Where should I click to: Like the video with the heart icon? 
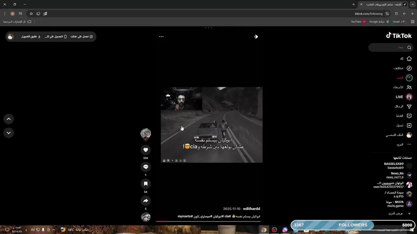pos(146,150)
